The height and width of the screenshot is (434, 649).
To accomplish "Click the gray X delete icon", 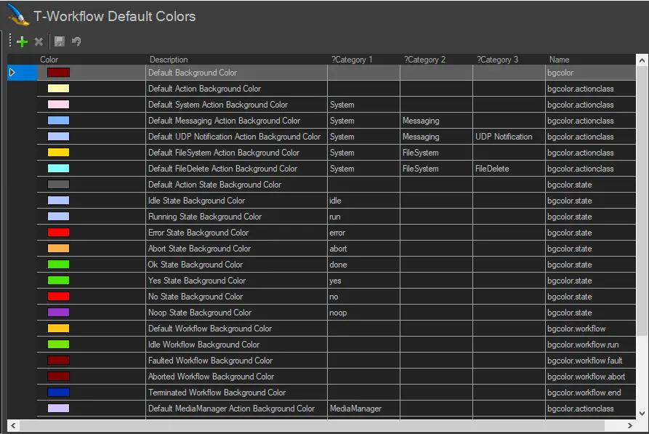I will pos(39,42).
